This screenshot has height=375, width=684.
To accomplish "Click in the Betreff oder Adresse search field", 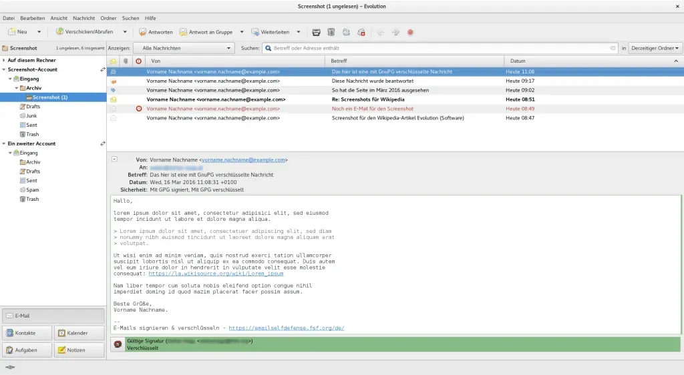I will point(441,48).
